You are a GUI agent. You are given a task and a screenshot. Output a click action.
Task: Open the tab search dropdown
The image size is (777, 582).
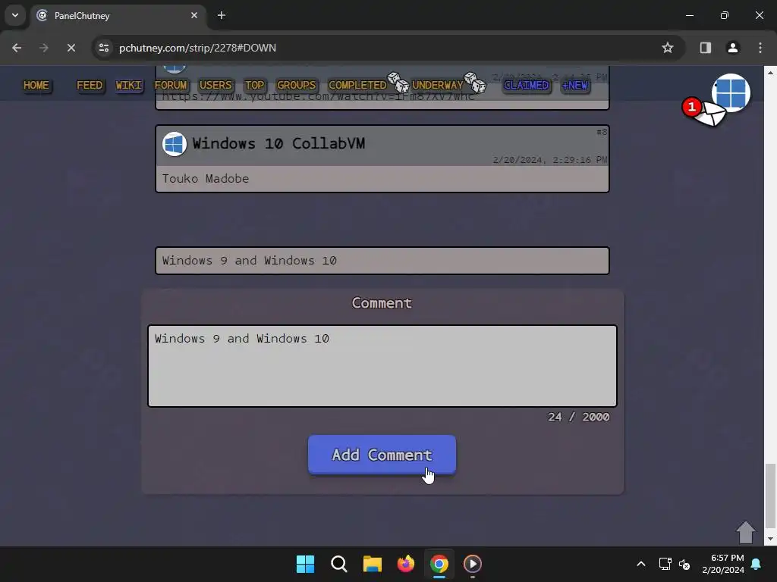coord(15,15)
